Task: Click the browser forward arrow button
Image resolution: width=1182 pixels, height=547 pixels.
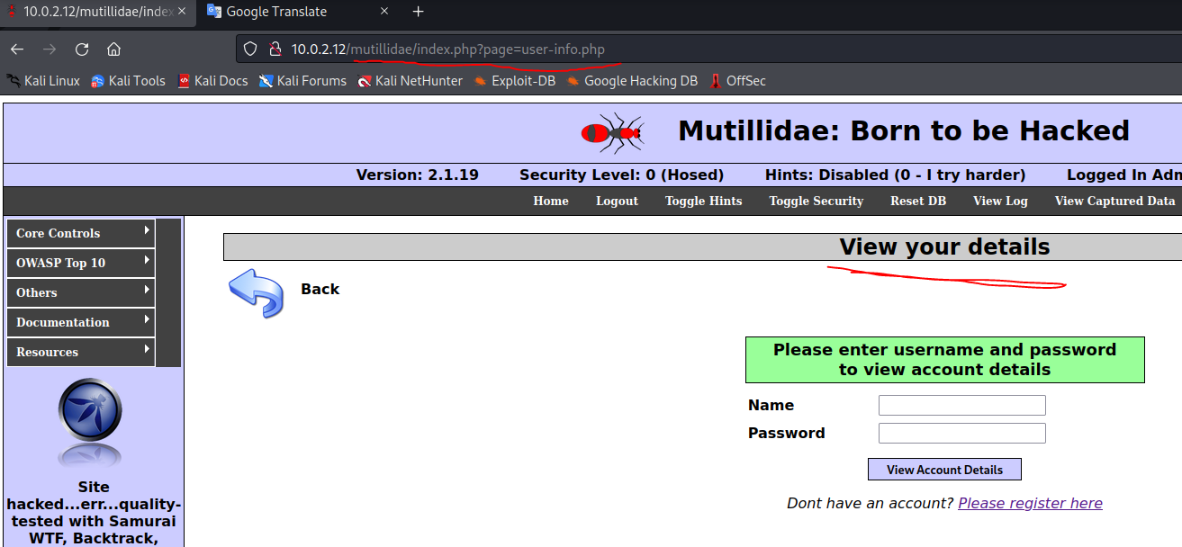Action: pyautogui.click(x=50, y=49)
